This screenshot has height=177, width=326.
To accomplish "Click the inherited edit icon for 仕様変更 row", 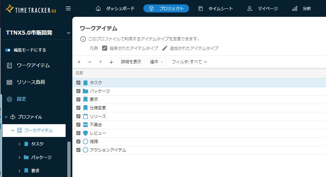I will coord(78,108).
